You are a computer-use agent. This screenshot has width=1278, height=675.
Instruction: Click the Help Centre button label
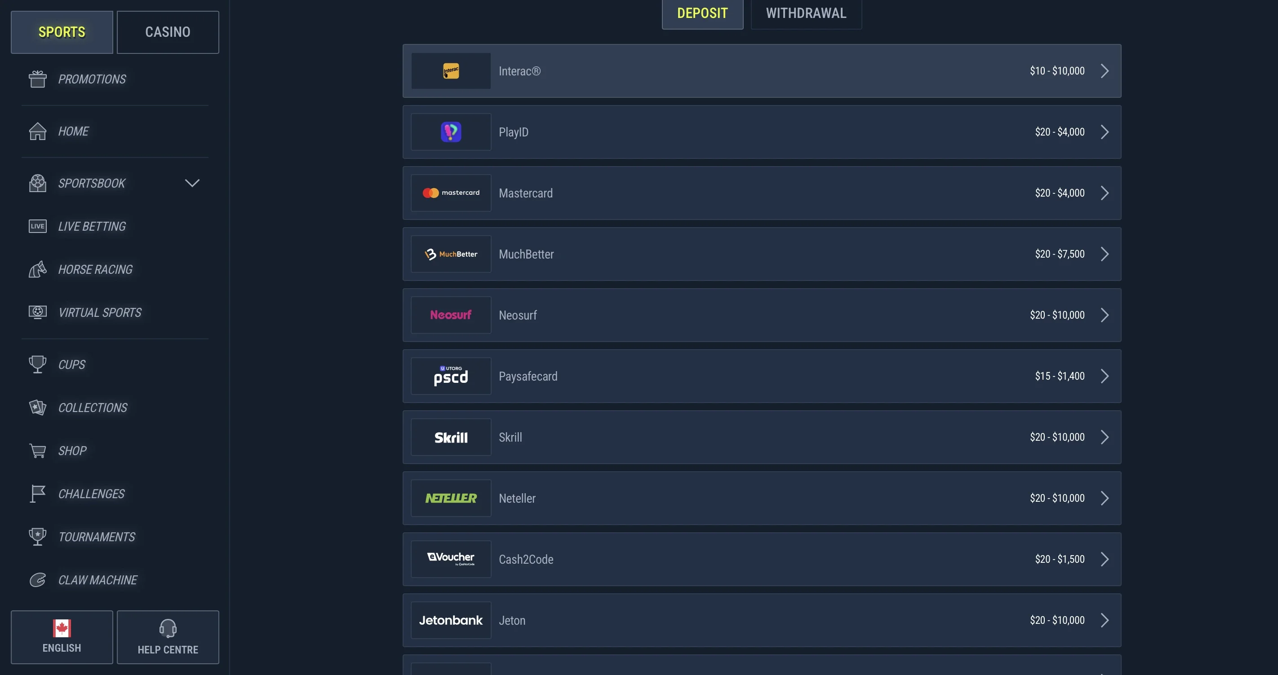tap(168, 650)
